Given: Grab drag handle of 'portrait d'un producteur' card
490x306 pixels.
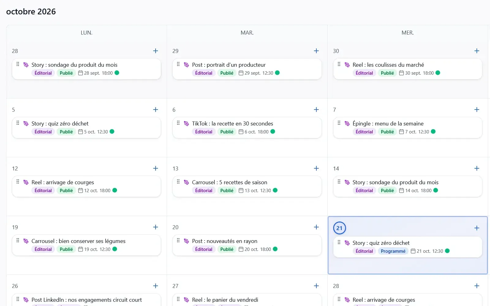Looking at the screenshot, I should [178, 64].
